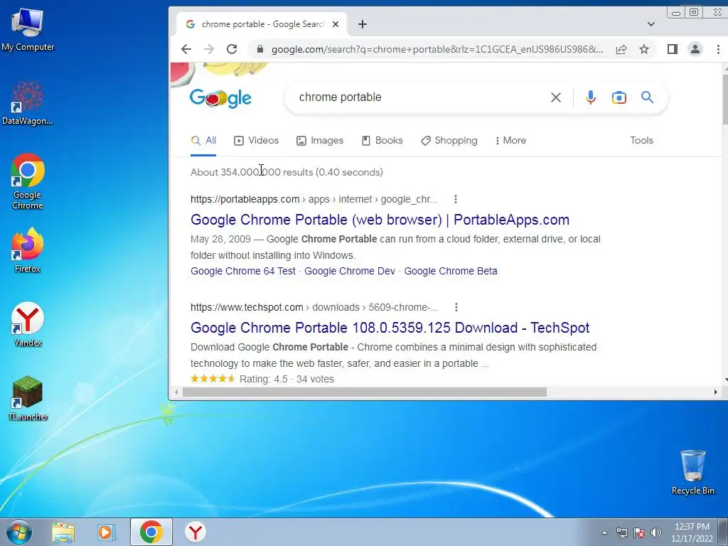Open Action Center flag icon
The image size is (728, 546).
(639, 532)
